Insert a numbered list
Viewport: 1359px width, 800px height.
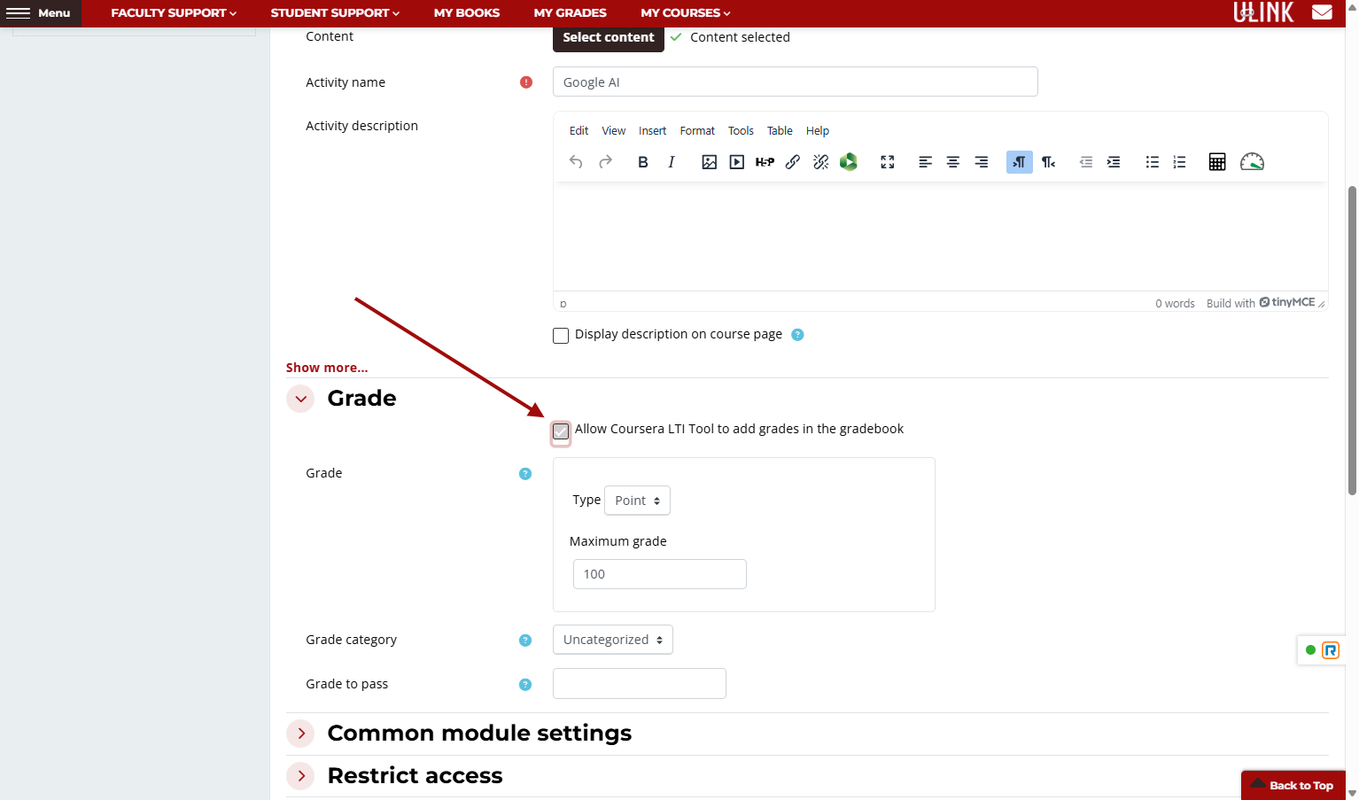[x=1179, y=162]
